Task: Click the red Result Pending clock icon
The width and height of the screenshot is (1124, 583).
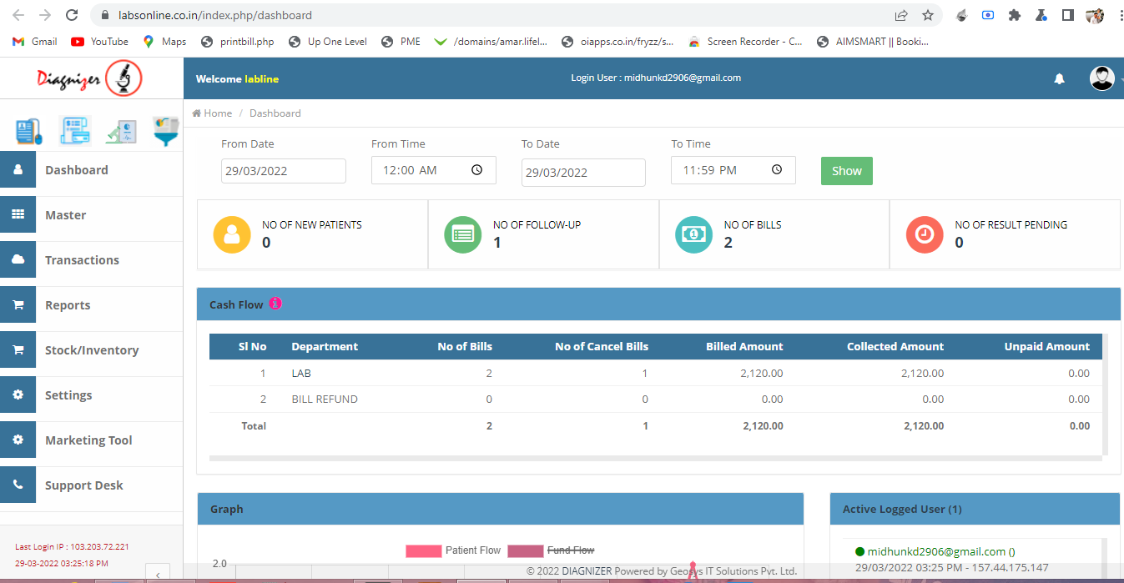Action: [x=924, y=234]
